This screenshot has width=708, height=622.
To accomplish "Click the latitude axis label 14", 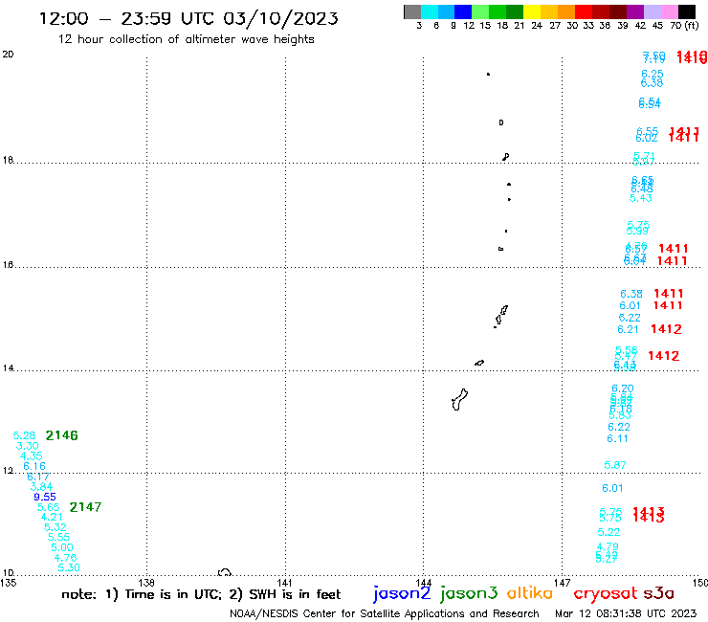I will pyautogui.click(x=8, y=368).
